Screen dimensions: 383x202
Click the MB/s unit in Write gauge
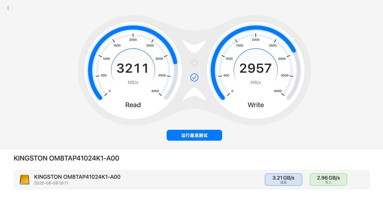[x=256, y=82]
